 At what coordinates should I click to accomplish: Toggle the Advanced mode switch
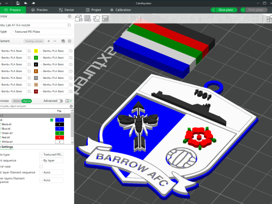click(60, 101)
